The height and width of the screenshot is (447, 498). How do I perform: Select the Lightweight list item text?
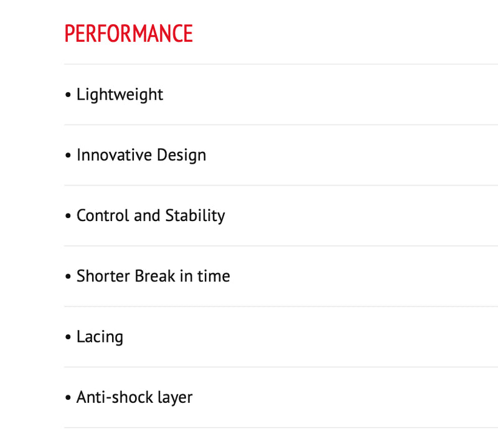120,95
